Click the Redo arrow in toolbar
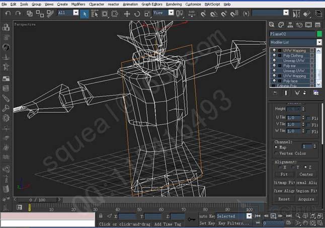The image size is (325, 228). (x=18, y=14)
